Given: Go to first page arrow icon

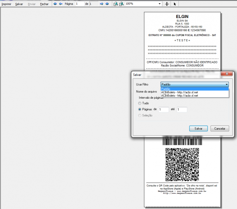Looking at the screenshot, I should [x=55, y=4].
